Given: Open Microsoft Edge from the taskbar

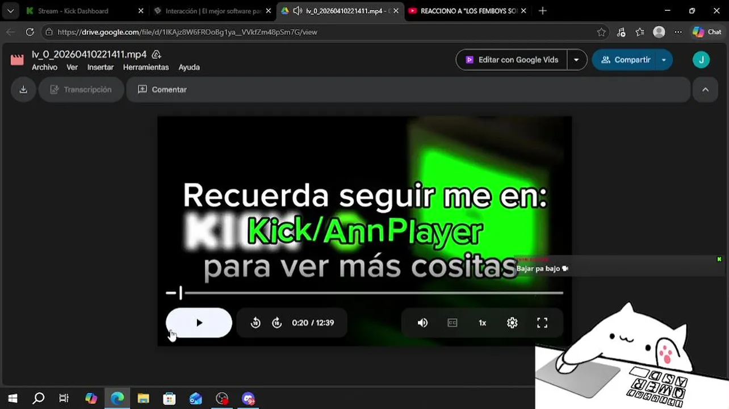Looking at the screenshot, I should 118,399.
